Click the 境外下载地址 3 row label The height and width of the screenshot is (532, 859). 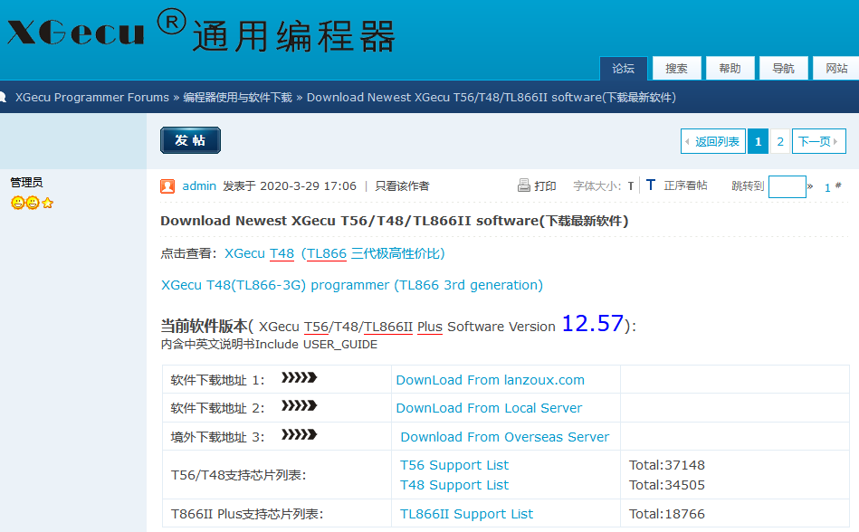[217, 437]
